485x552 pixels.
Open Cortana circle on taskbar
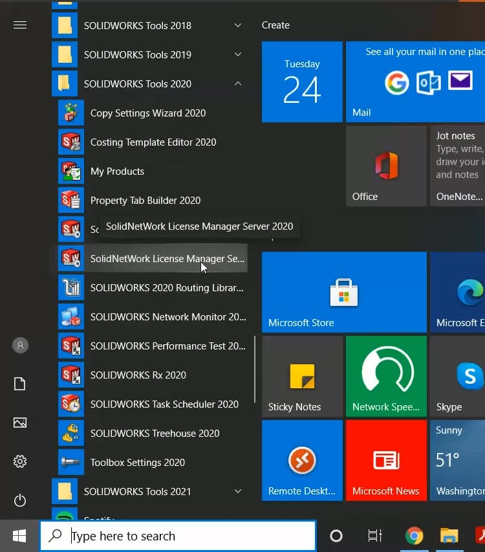pos(336,536)
